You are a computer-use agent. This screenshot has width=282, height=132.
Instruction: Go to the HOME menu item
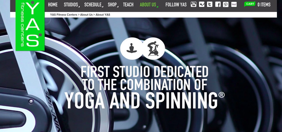click(x=53, y=5)
